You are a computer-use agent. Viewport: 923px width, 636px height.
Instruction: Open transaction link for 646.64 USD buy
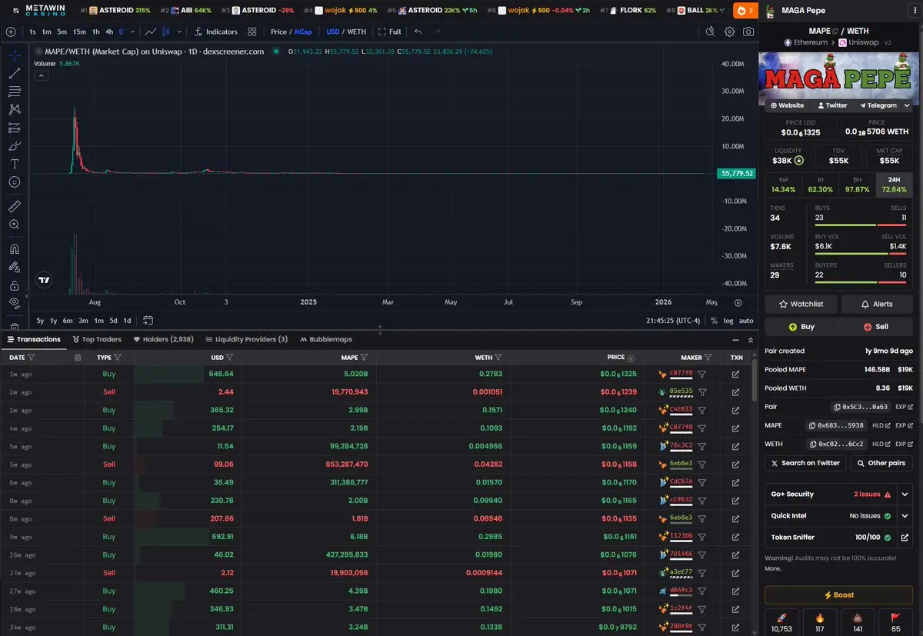tap(736, 374)
